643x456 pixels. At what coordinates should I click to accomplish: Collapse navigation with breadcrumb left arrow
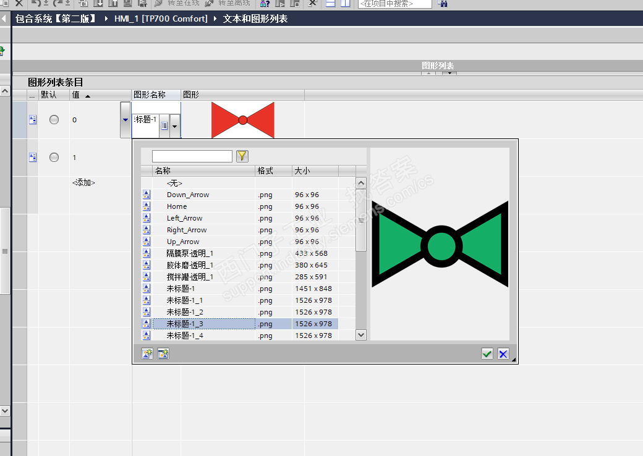coord(4,19)
